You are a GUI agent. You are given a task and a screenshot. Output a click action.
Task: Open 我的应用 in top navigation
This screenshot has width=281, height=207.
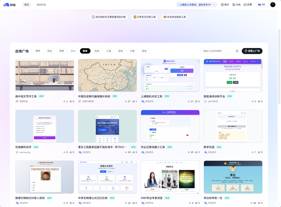tap(41, 5)
